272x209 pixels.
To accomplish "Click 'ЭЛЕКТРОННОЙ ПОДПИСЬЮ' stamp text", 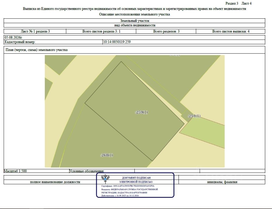I will [x=136, y=182].
